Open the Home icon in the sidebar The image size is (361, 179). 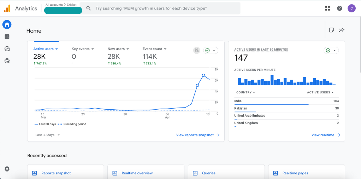(7, 24)
